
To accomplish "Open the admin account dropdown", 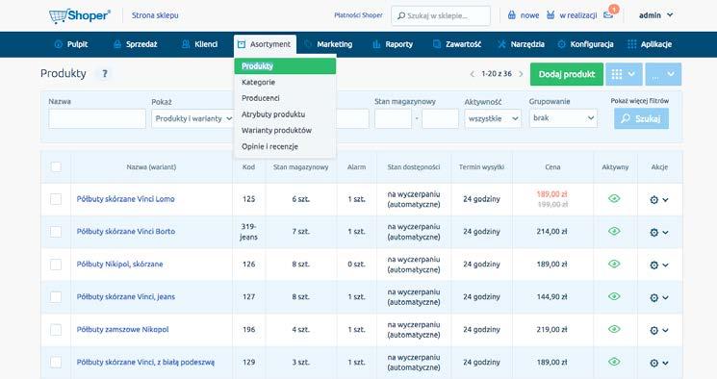I will 655,15.
